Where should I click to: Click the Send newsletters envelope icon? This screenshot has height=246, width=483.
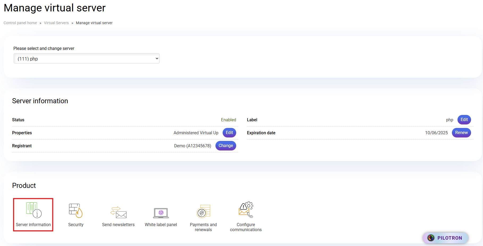118,212
